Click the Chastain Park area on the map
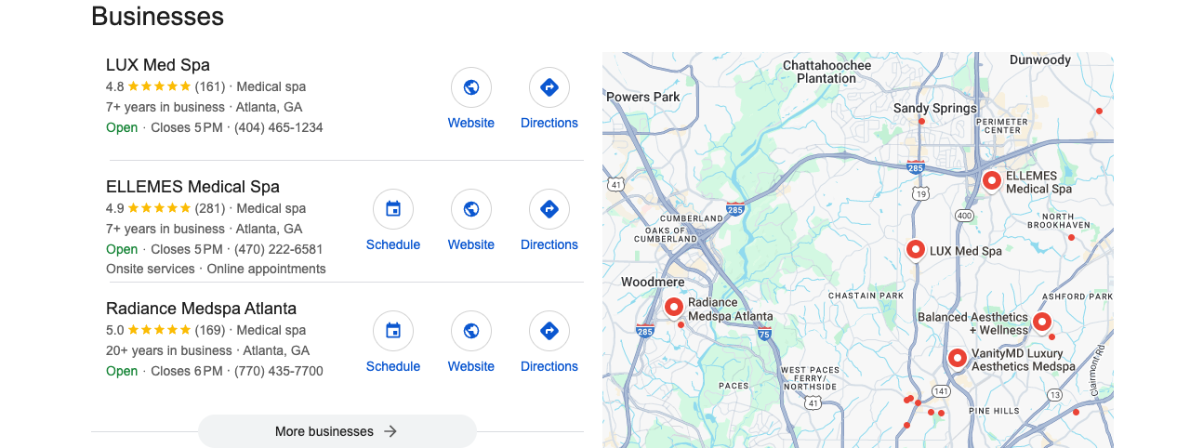 click(866, 296)
